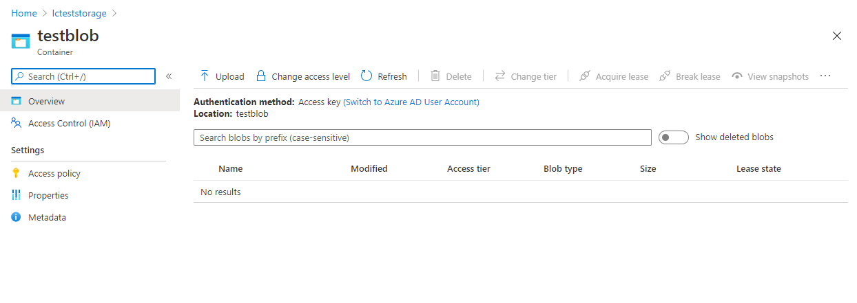Collapse the left sidebar with double chevron
Image resolution: width=857 pixels, height=303 pixels.
click(x=169, y=76)
